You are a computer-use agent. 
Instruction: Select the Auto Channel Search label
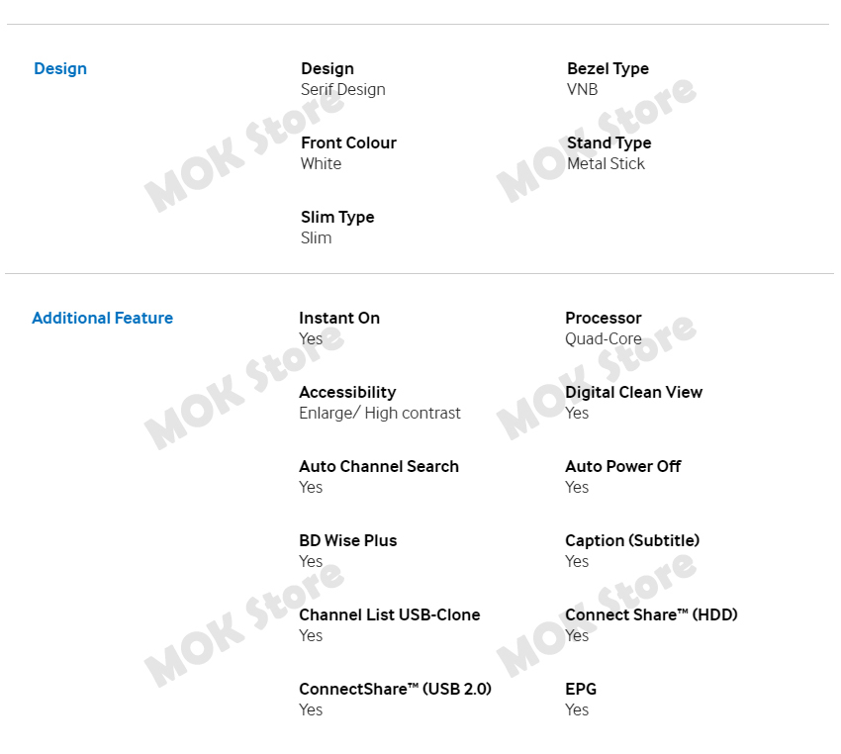coord(378,467)
